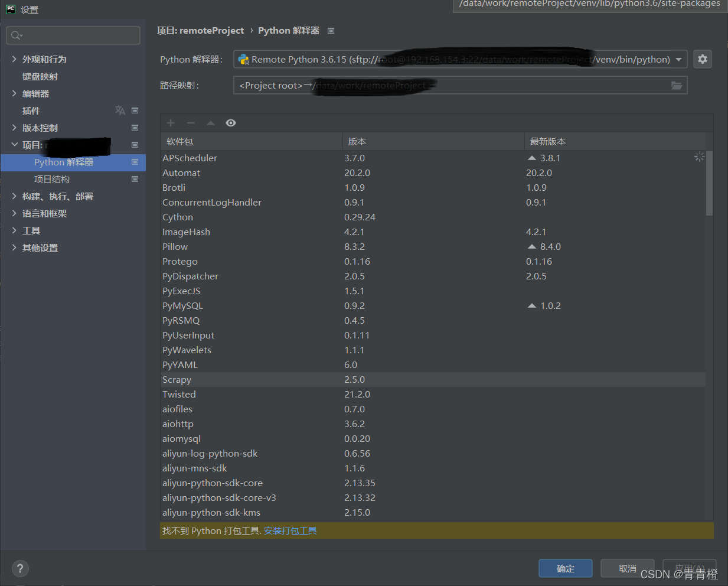Click the 路径映射 path field
The height and width of the screenshot is (586, 728).
(x=461, y=86)
